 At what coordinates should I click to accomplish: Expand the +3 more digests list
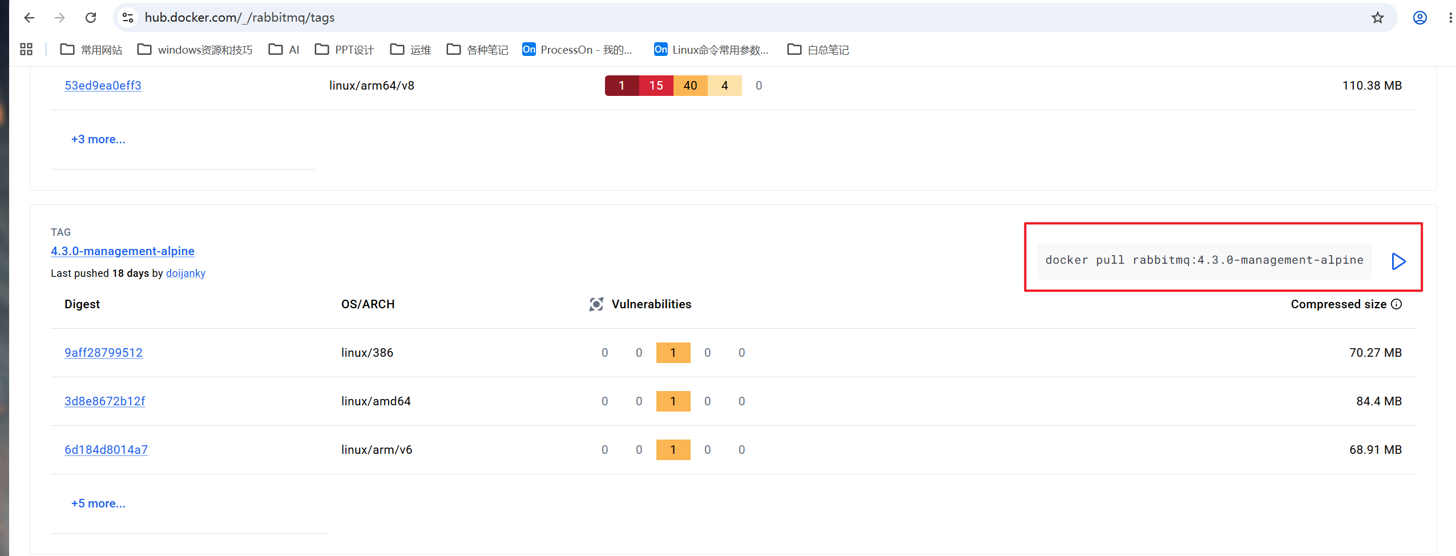tap(98, 139)
